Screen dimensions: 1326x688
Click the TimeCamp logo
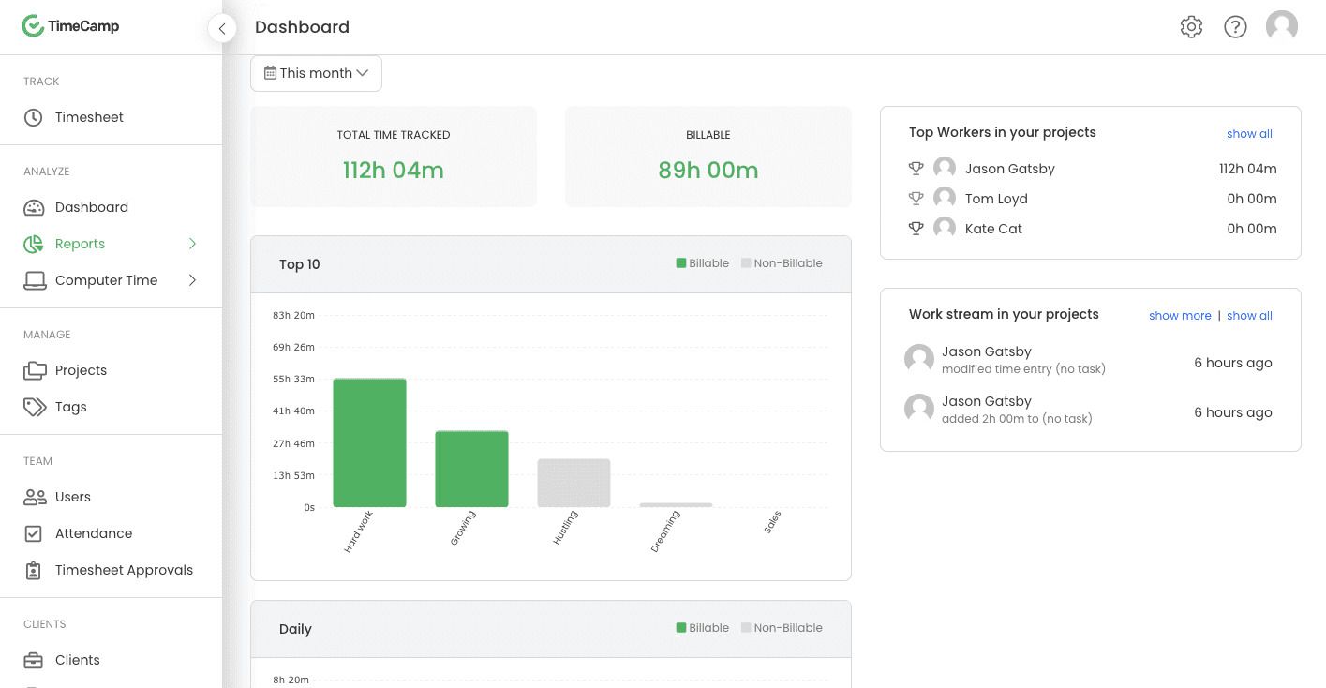70,26
